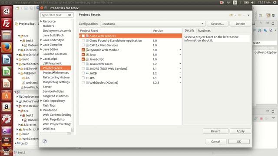Click the help question mark icon

[x=45, y=141]
